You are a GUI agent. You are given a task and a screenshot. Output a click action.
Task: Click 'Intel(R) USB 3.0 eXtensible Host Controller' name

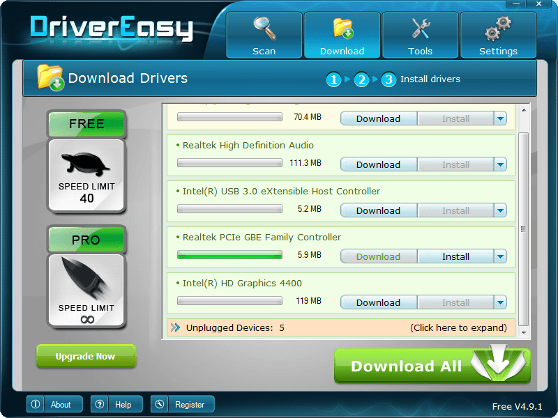click(x=281, y=191)
